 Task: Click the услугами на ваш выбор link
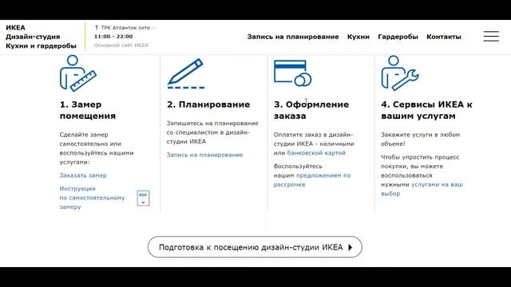(422, 189)
